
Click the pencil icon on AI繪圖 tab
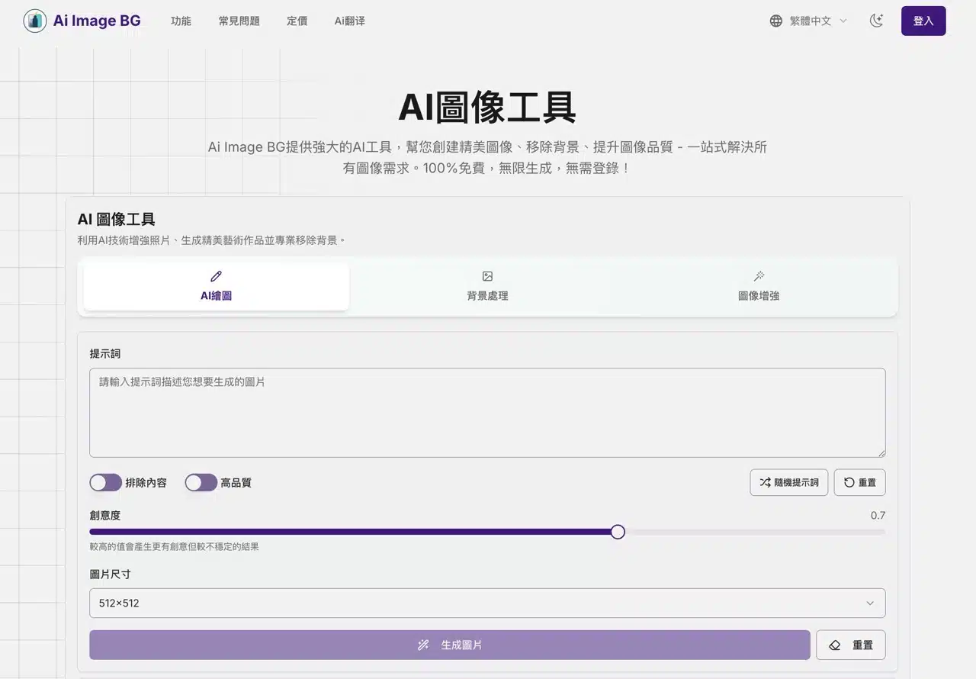click(216, 276)
